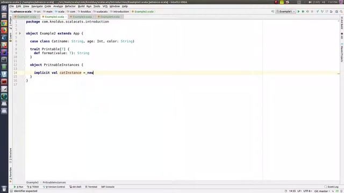Click the Example2 structure breadcrumb below editor
Screen dimensions: 344x193
32,182
